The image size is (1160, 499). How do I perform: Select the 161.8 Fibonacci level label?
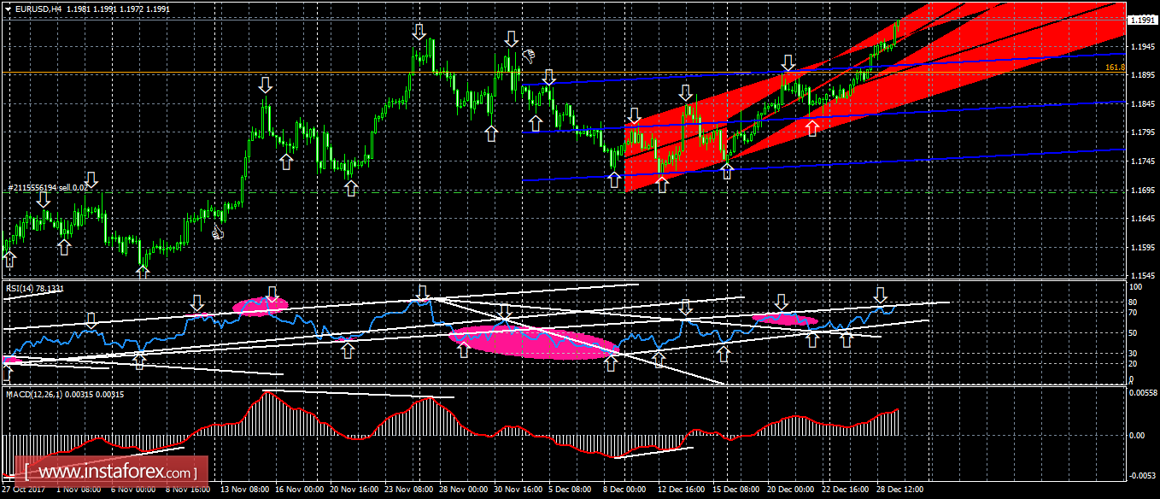1115,67
